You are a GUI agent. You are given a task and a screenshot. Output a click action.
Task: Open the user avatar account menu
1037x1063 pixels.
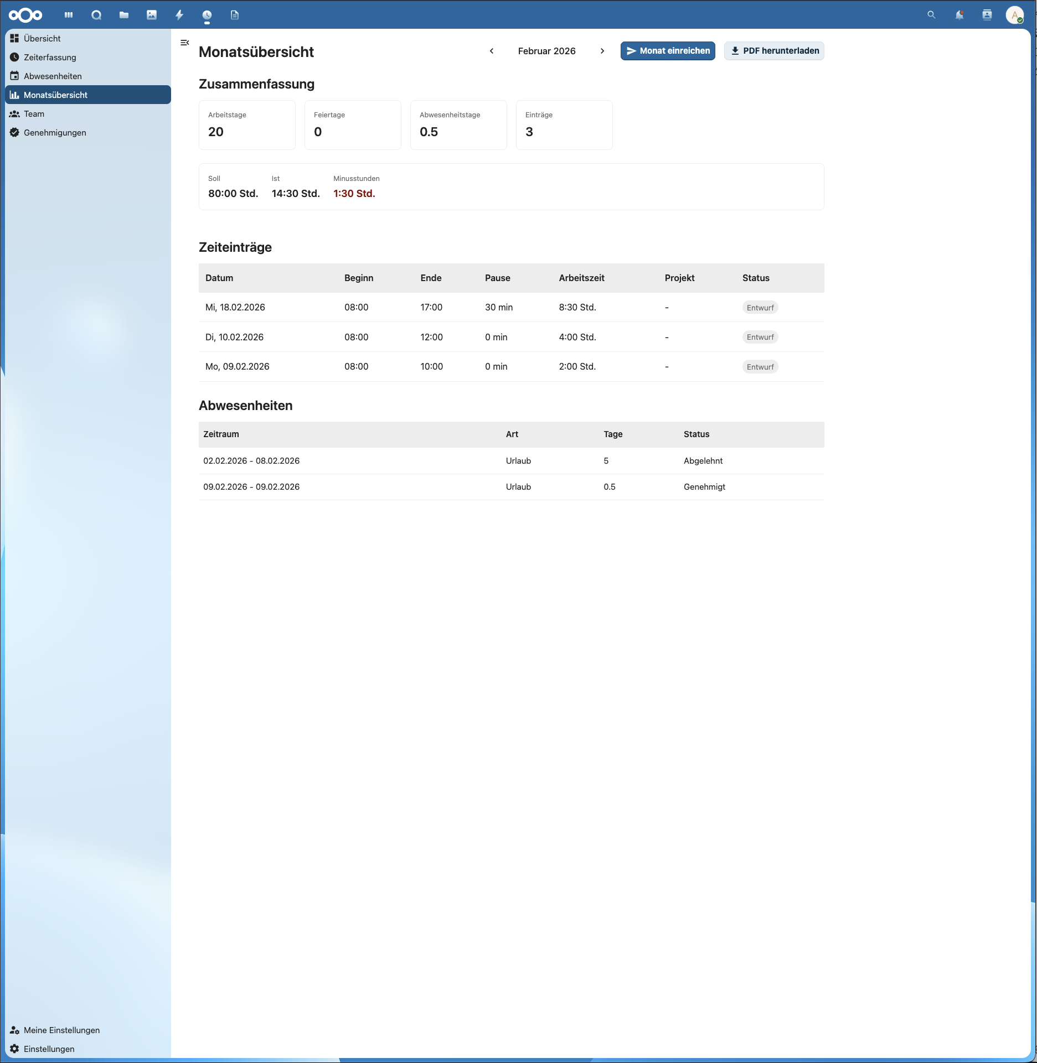tap(1016, 14)
